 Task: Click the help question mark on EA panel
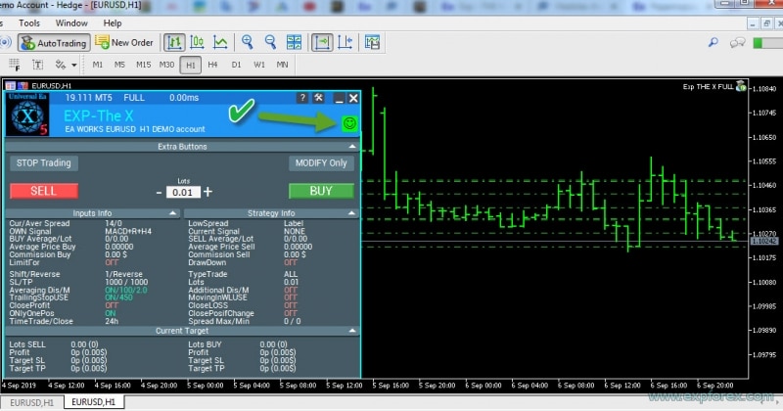(303, 98)
